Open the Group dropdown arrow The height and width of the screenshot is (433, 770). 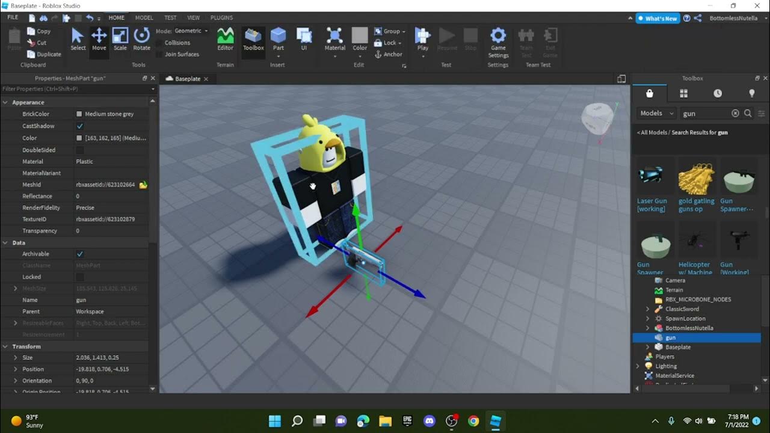tap(404, 31)
